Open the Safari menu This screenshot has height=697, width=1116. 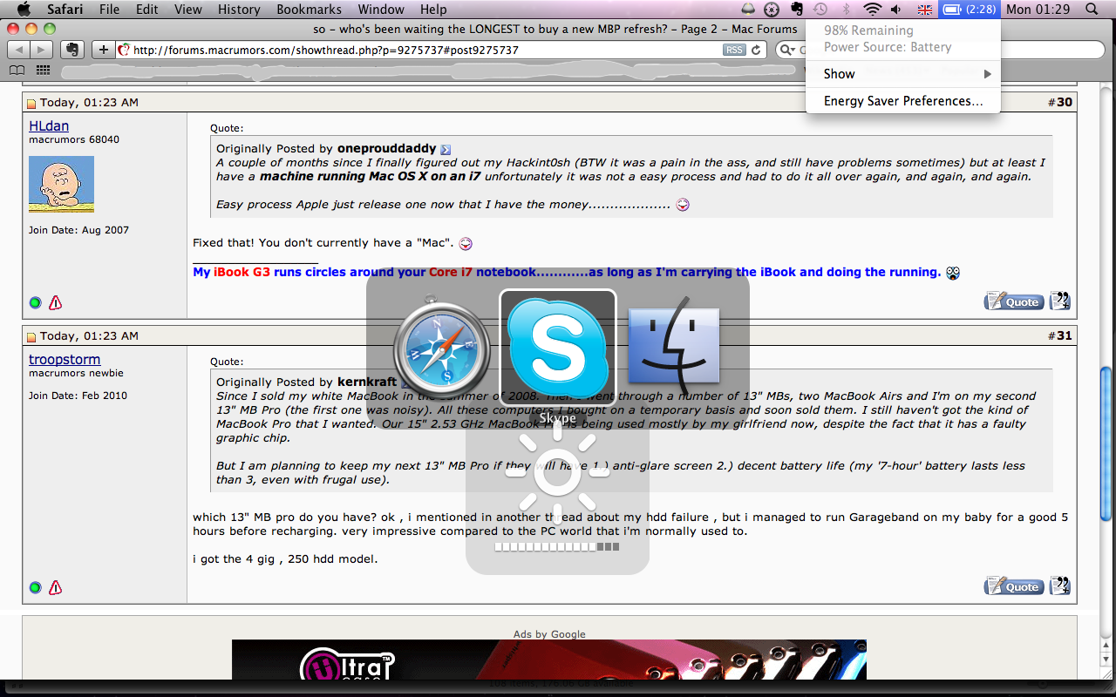[65, 10]
